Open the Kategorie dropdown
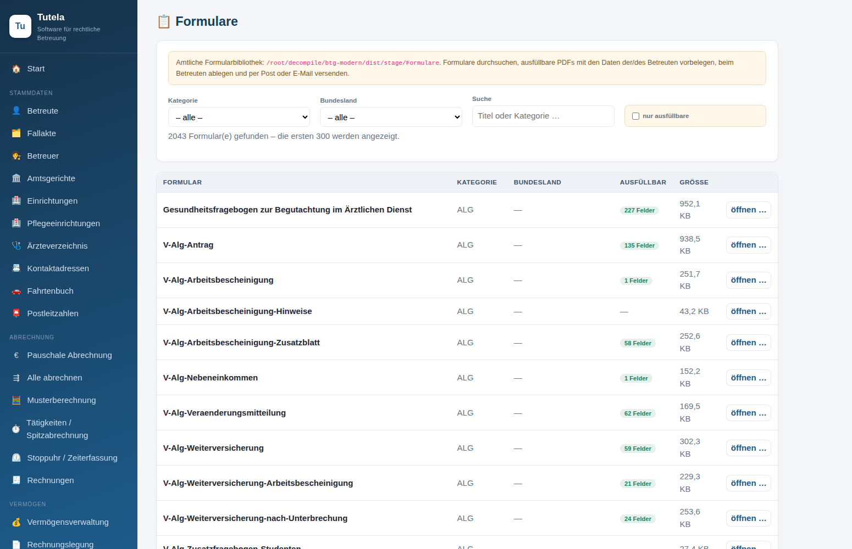 [x=239, y=117]
